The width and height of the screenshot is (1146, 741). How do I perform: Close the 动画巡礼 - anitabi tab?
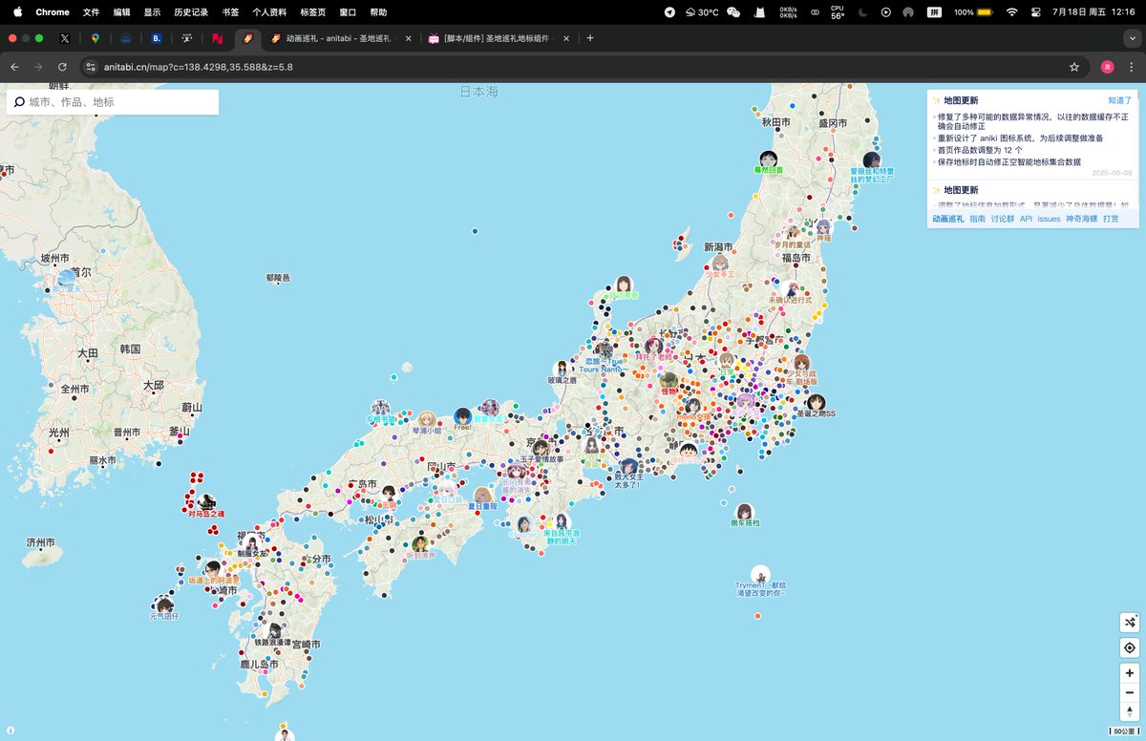pos(409,38)
